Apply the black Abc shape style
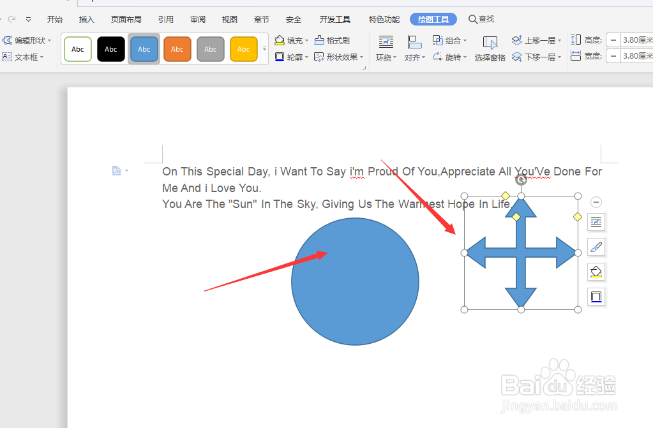The width and height of the screenshot is (653, 428). pyautogui.click(x=111, y=49)
